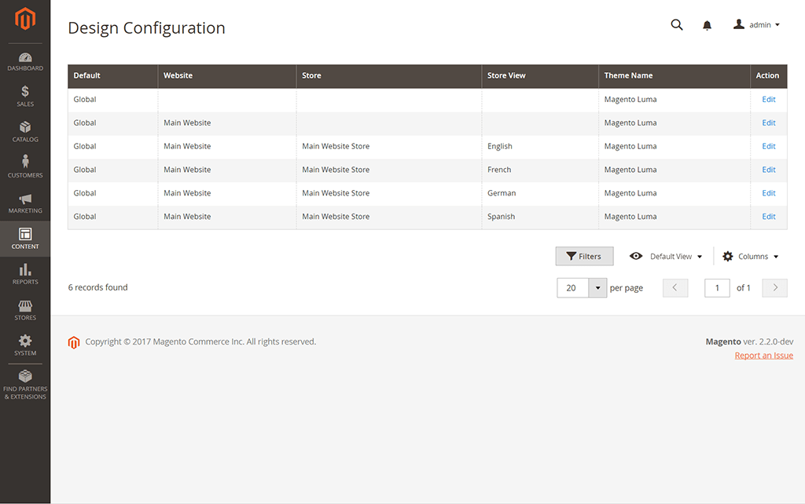Edit the French store view design
Image resolution: width=805 pixels, height=504 pixels.
coord(768,170)
